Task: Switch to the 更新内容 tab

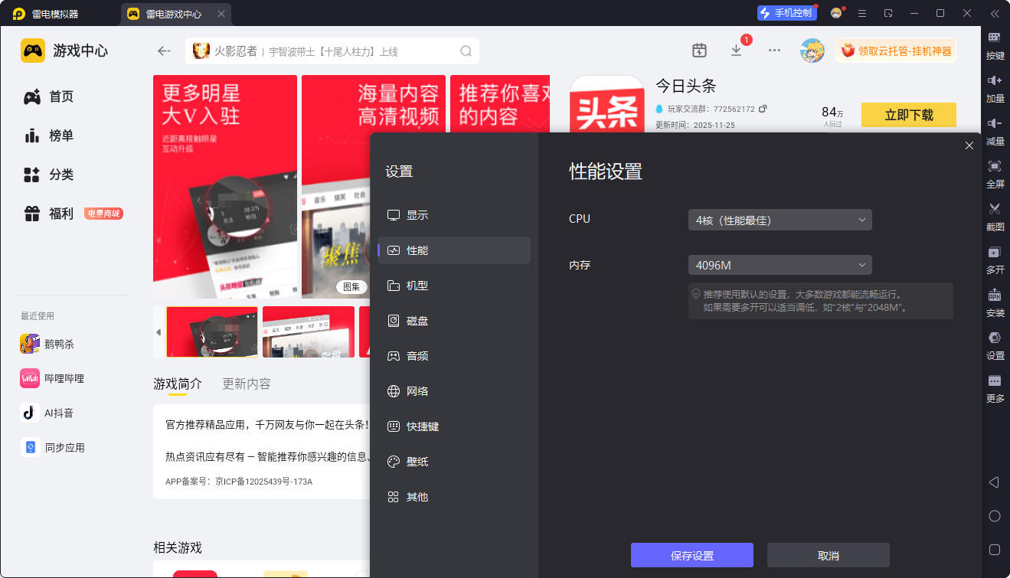Action: click(x=246, y=384)
